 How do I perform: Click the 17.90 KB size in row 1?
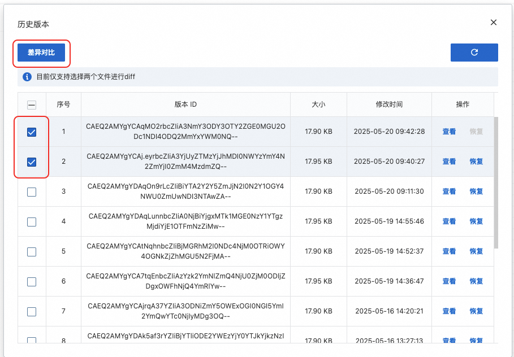(318, 132)
